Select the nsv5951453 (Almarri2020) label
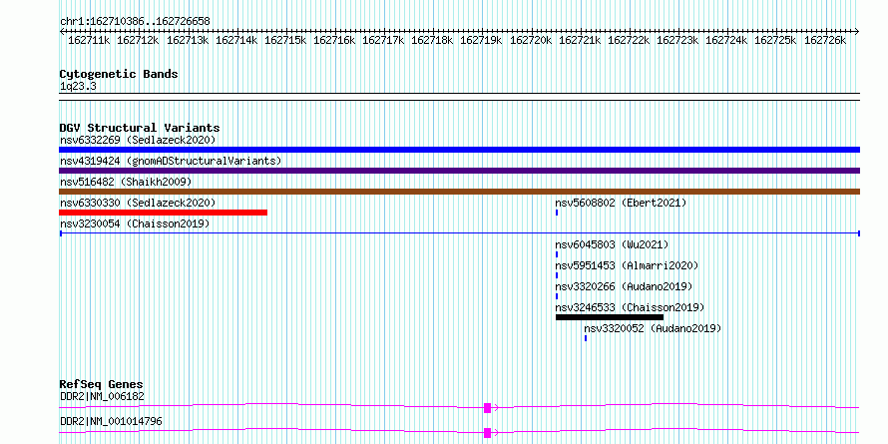 tap(627, 265)
